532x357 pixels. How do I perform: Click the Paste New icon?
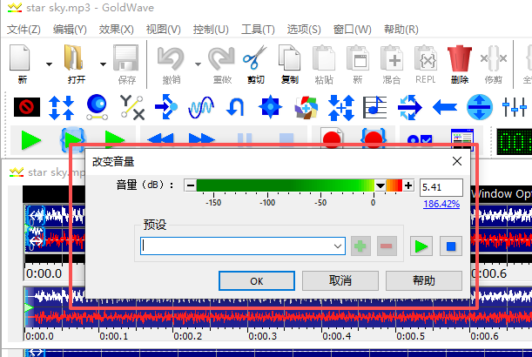pyautogui.click(x=358, y=58)
